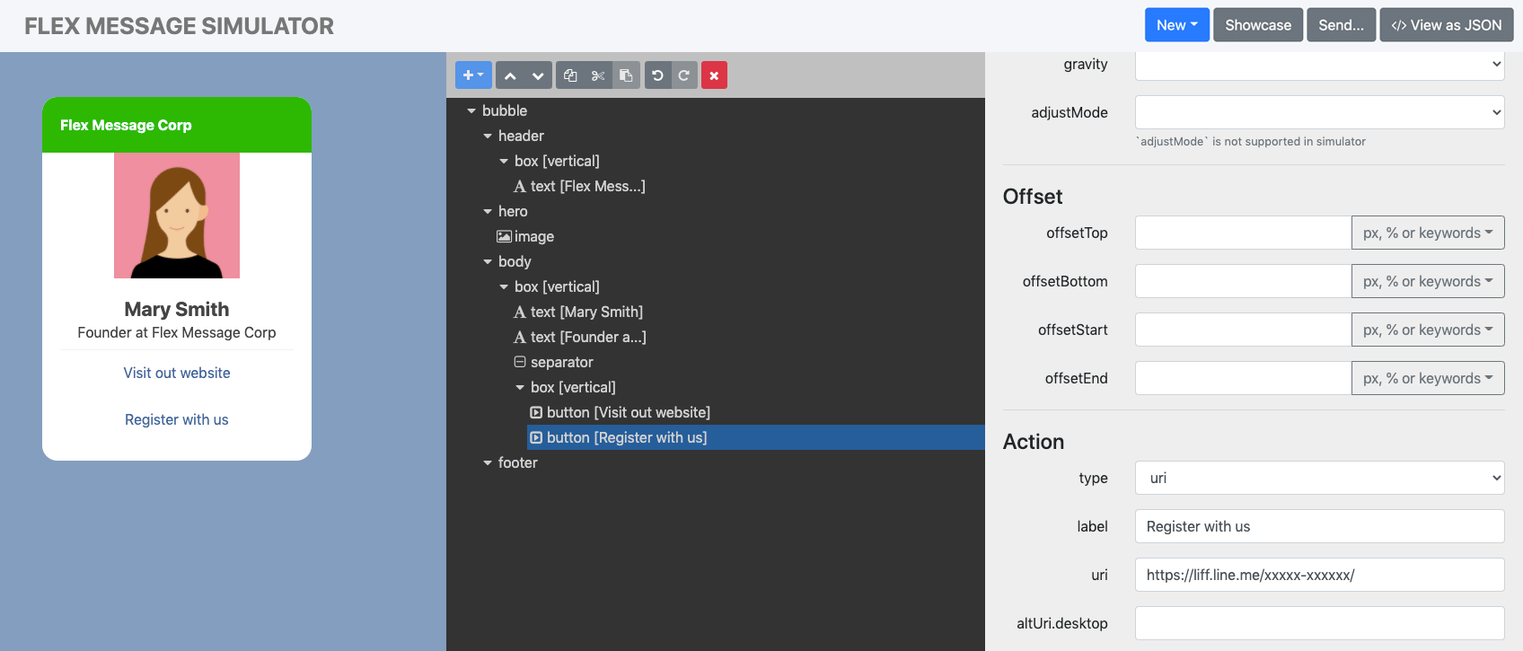Paste element using clipboard icon
This screenshot has width=1523, height=651.
626,75
